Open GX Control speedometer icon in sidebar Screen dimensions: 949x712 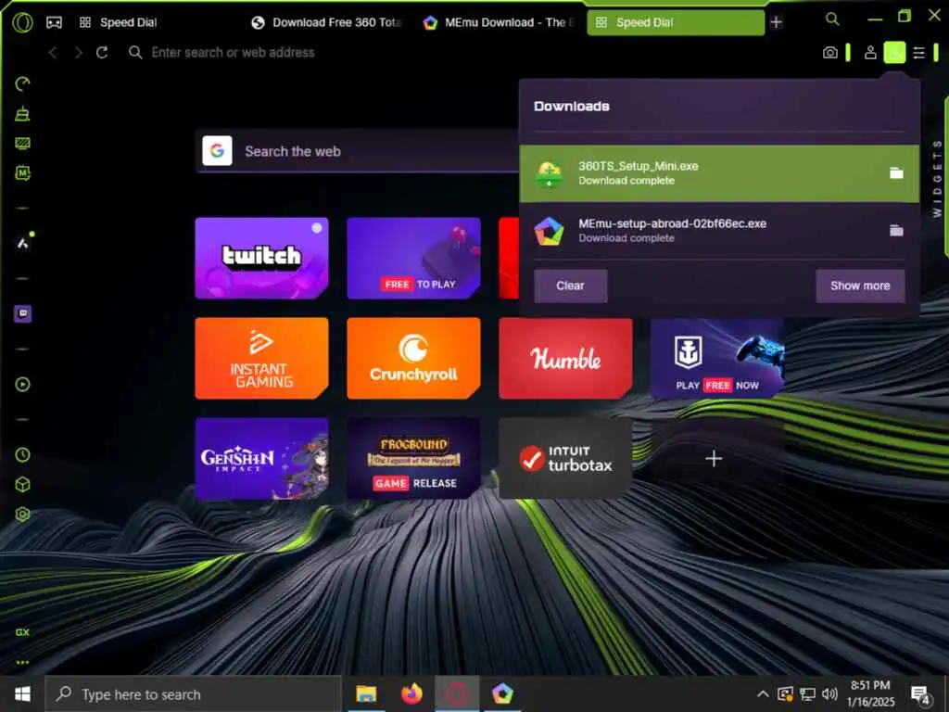click(22, 83)
